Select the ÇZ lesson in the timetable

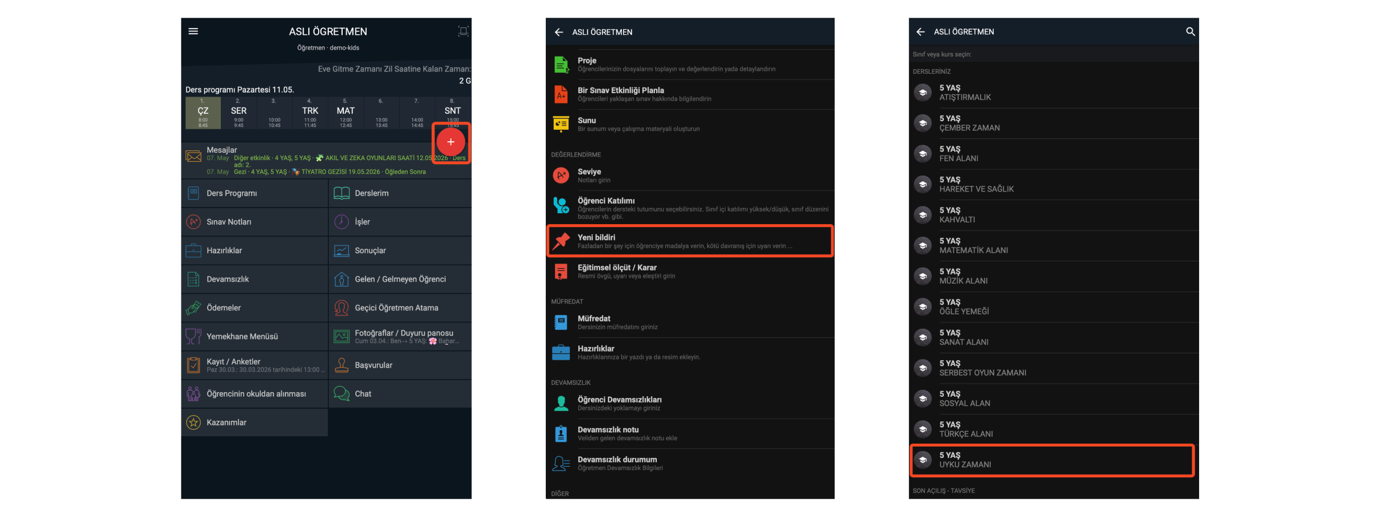coord(203,113)
